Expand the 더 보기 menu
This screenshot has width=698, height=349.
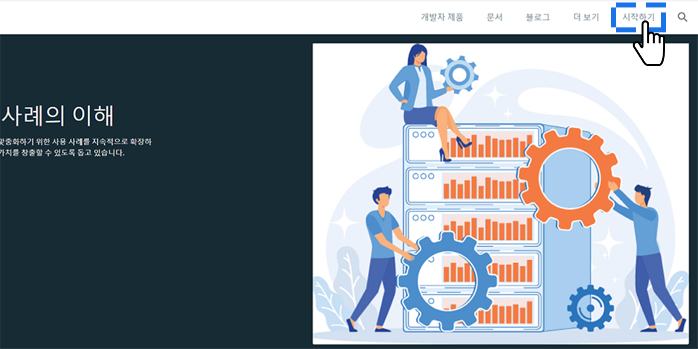coord(586,17)
